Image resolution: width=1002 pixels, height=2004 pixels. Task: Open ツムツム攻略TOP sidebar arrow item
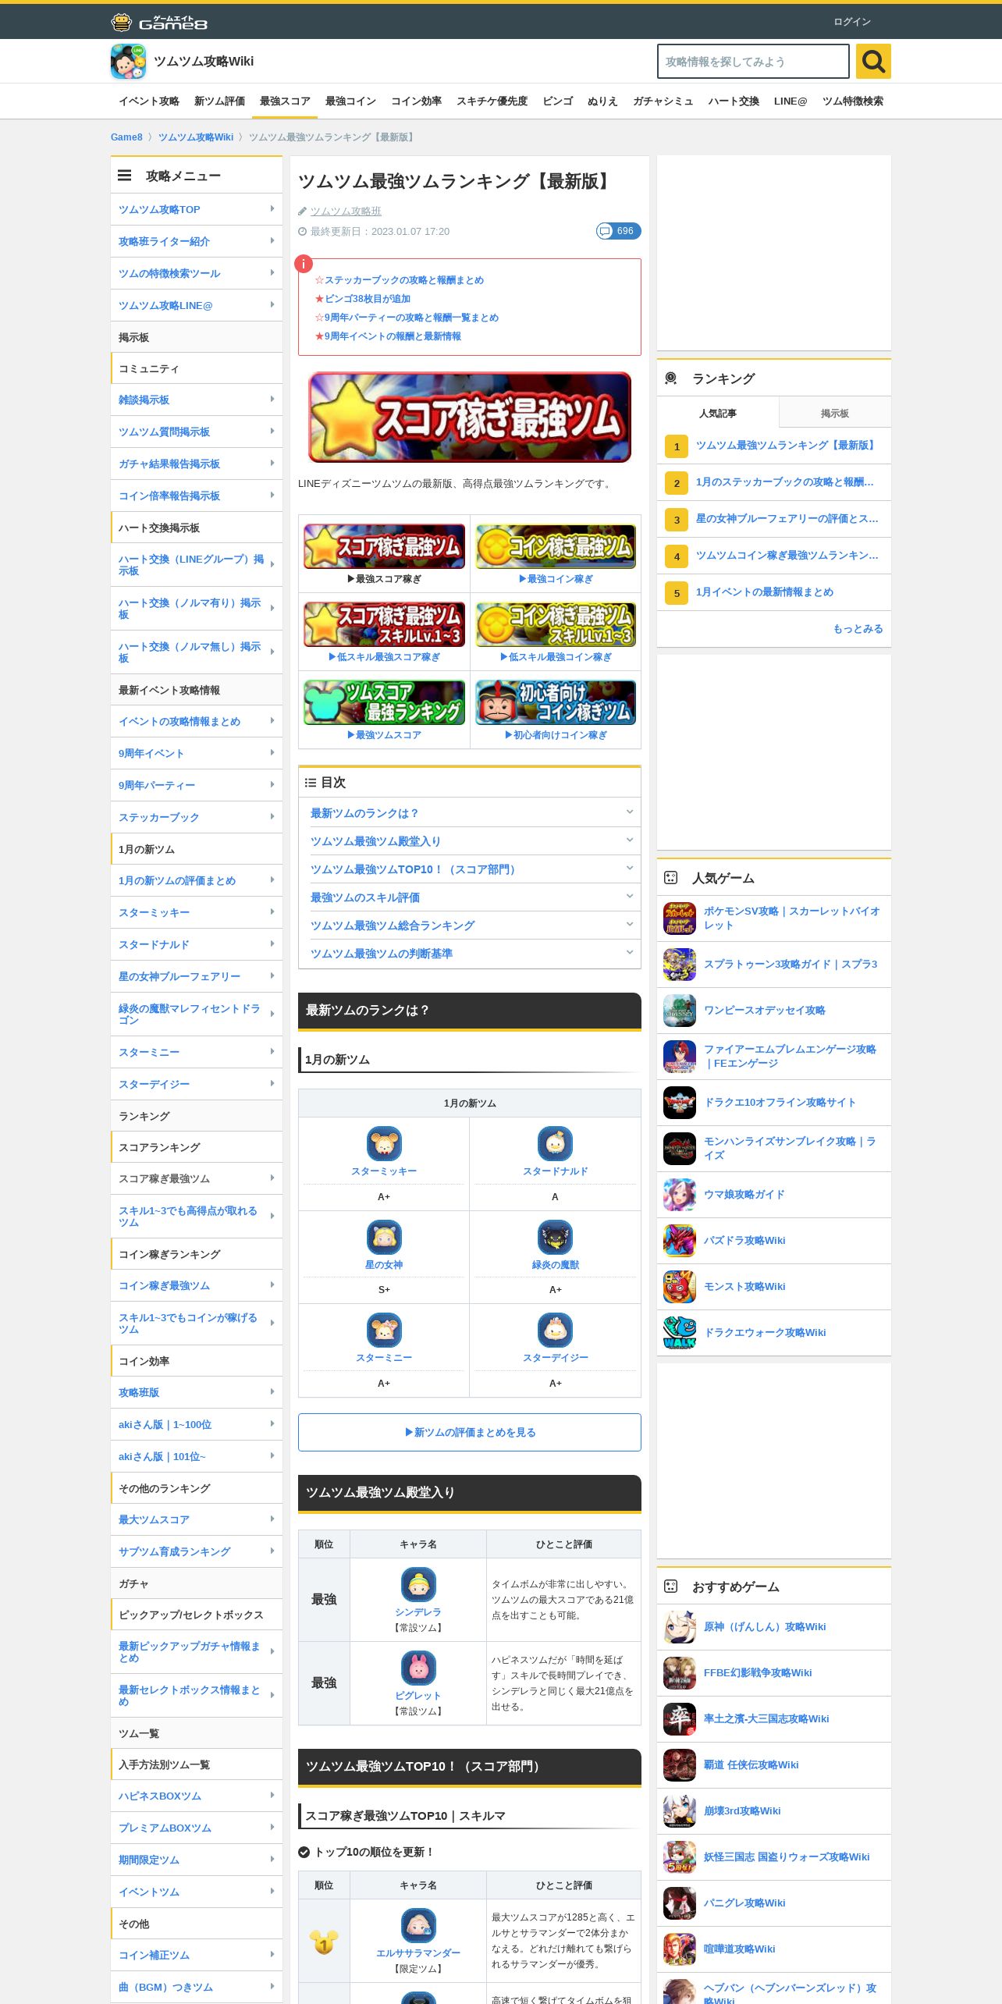197,209
